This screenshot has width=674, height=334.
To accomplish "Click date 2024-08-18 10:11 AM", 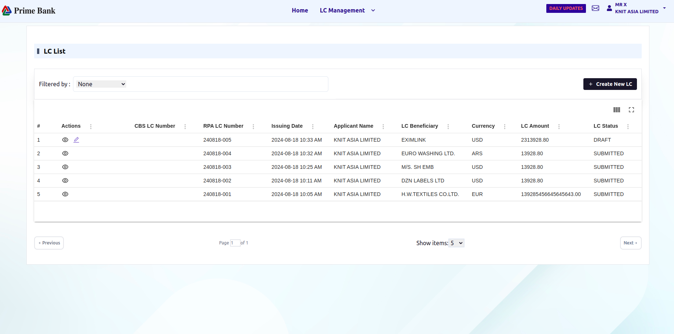I will point(296,181).
